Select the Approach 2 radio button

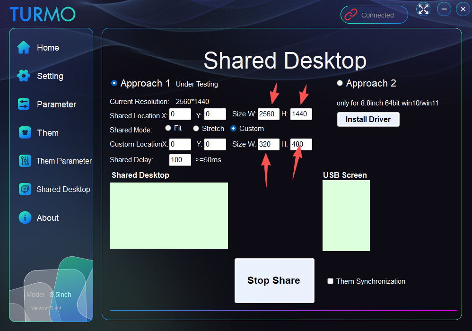tap(340, 83)
